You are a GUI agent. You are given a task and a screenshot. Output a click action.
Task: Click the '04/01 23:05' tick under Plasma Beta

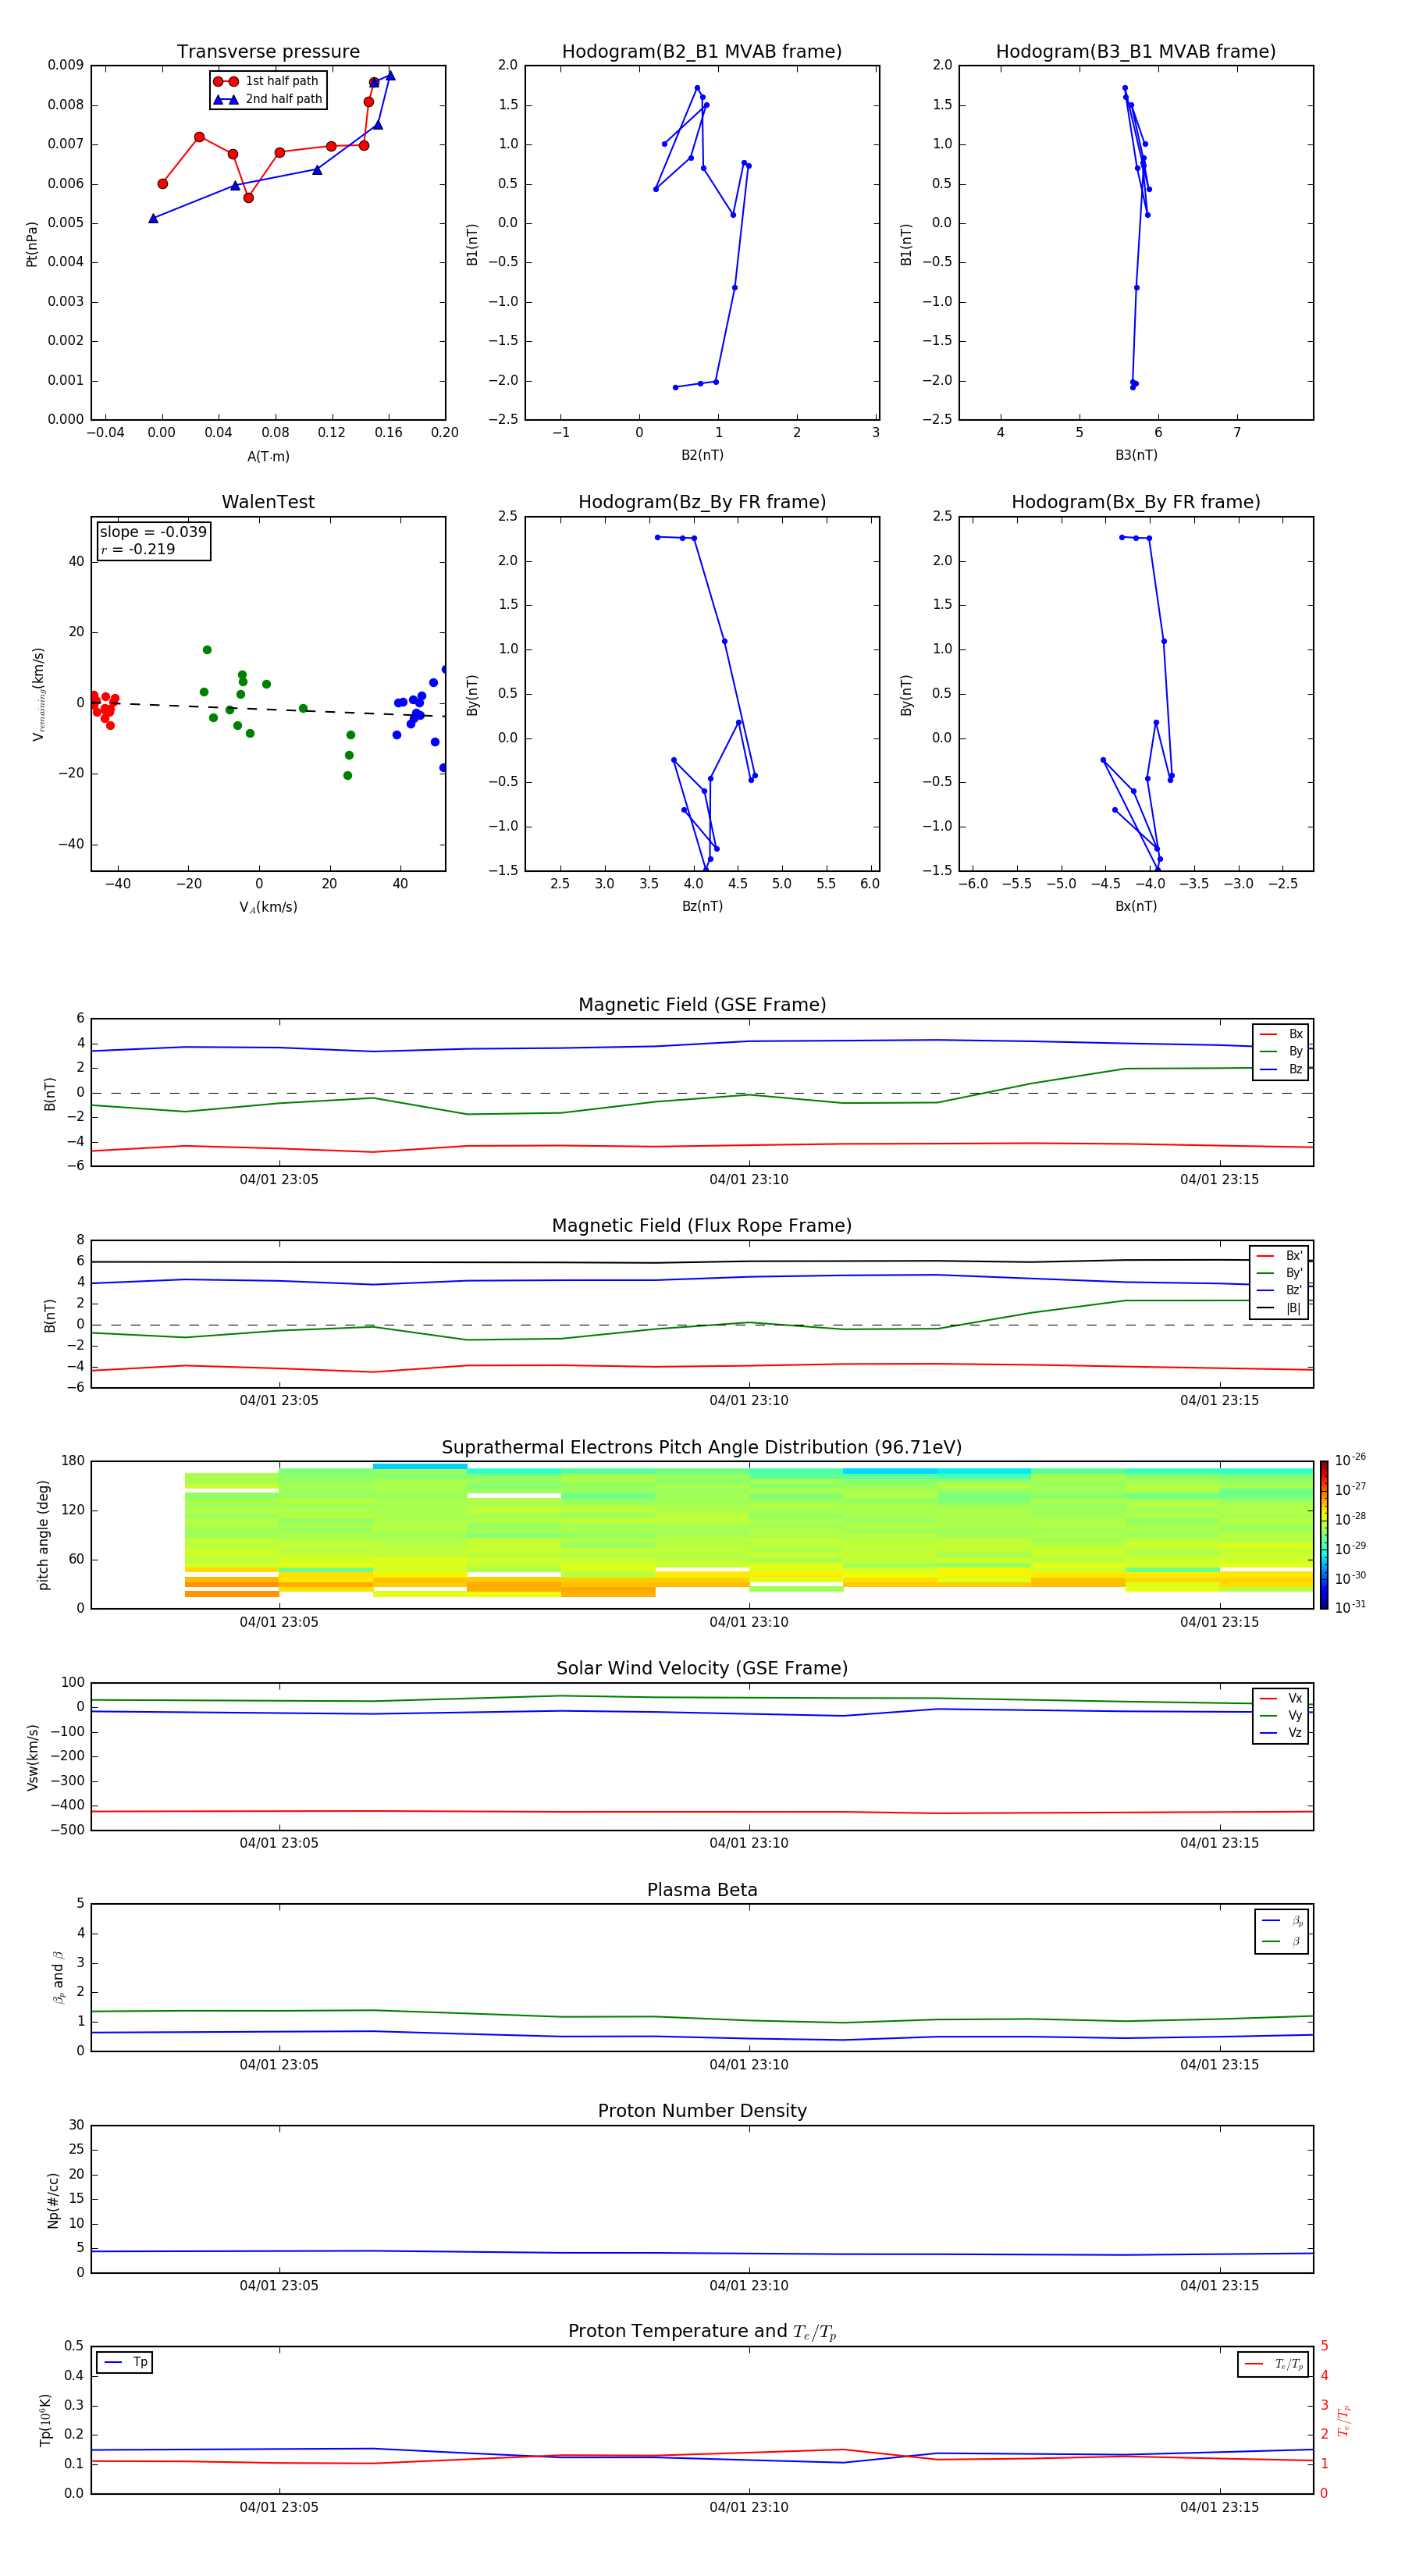tap(279, 2065)
